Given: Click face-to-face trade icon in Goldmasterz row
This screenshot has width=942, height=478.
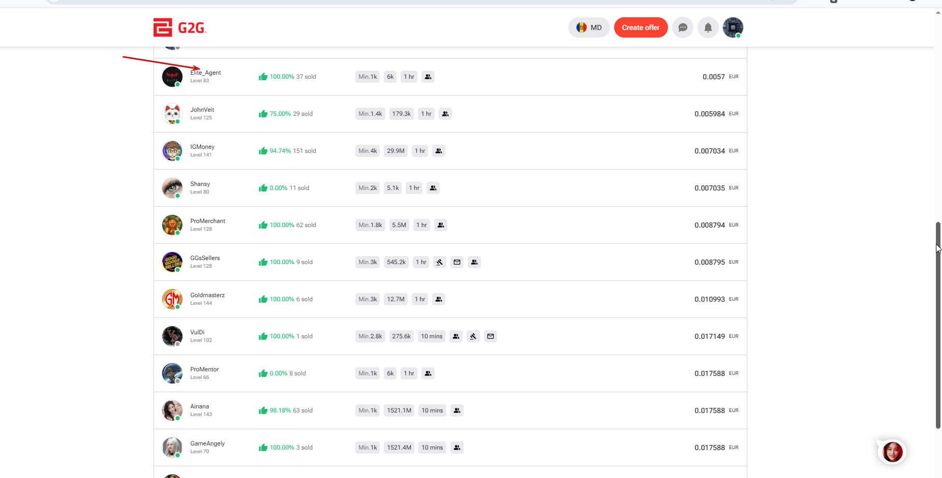Looking at the screenshot, I should 439,299.
